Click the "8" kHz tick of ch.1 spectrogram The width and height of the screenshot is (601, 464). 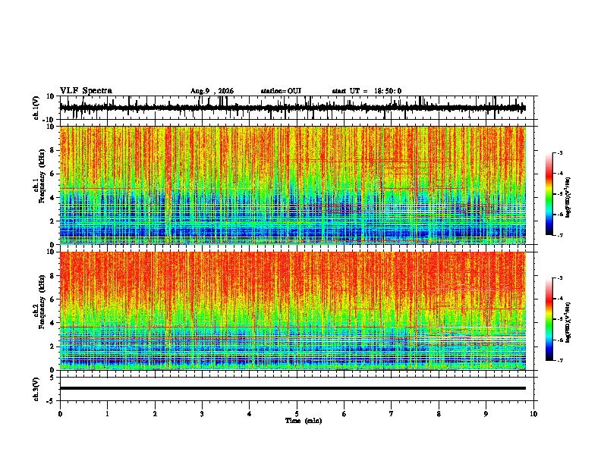[x=53, y=150]
